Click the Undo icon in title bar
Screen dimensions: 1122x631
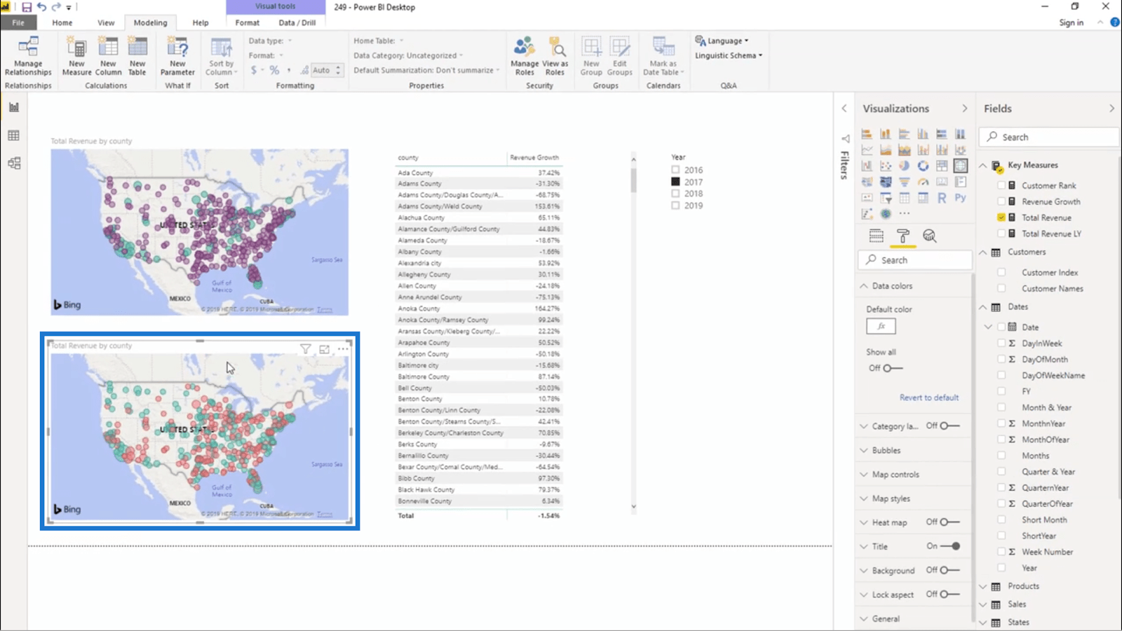[41, 7]
